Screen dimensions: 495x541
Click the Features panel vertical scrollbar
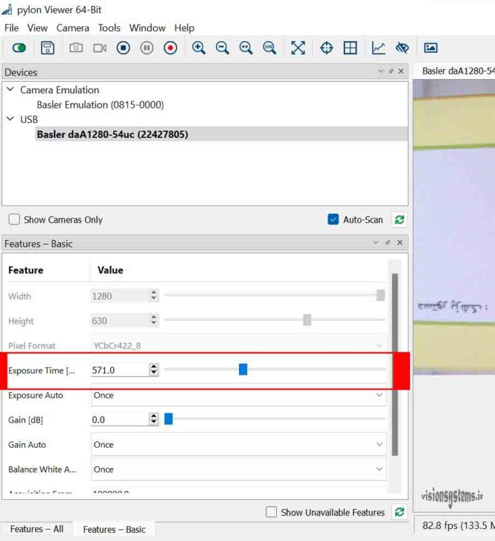[395, 364]
